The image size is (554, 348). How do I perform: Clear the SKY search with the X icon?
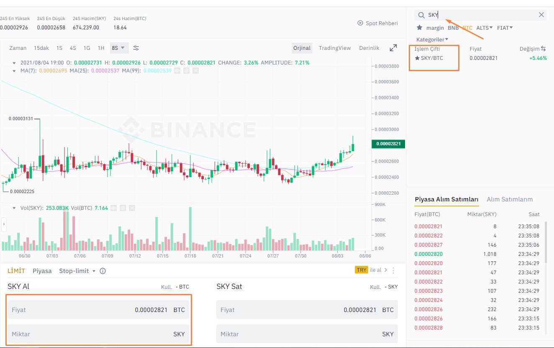[x=541, y=15]
